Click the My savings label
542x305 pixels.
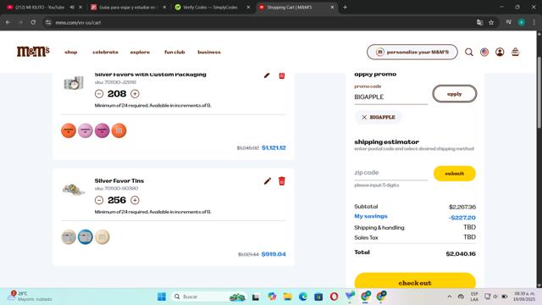(x=371, y=216)
